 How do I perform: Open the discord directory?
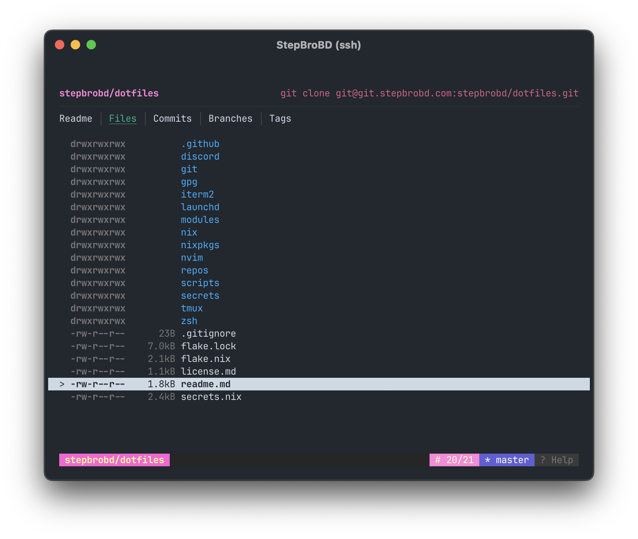(x=200, y=156)
